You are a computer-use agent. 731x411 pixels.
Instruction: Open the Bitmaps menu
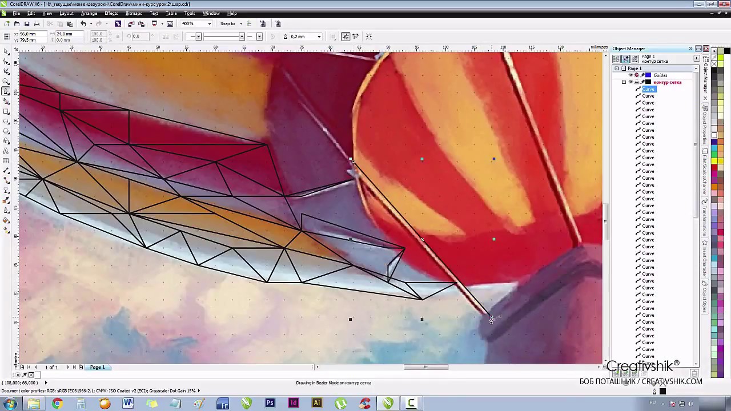(133, 13)
